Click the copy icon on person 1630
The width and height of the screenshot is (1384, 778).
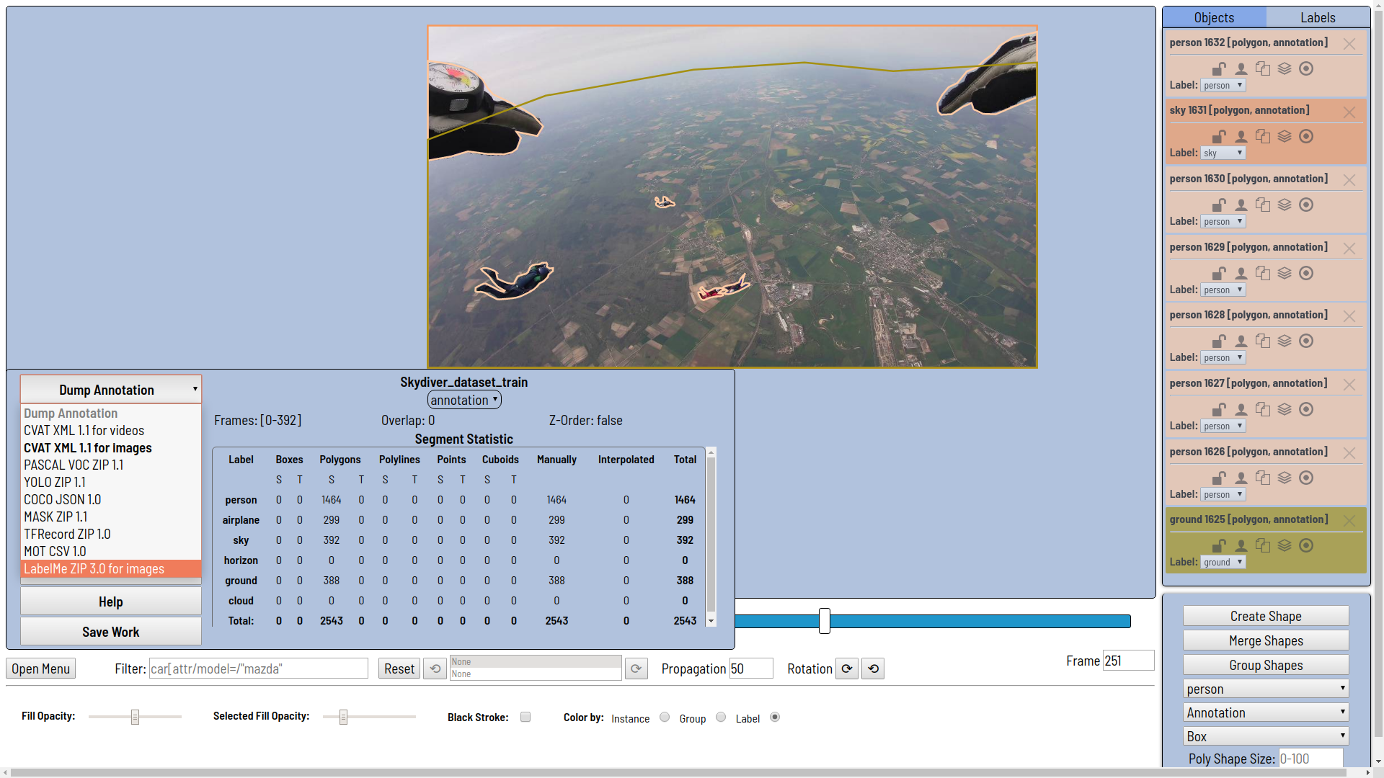[1263, 205]
